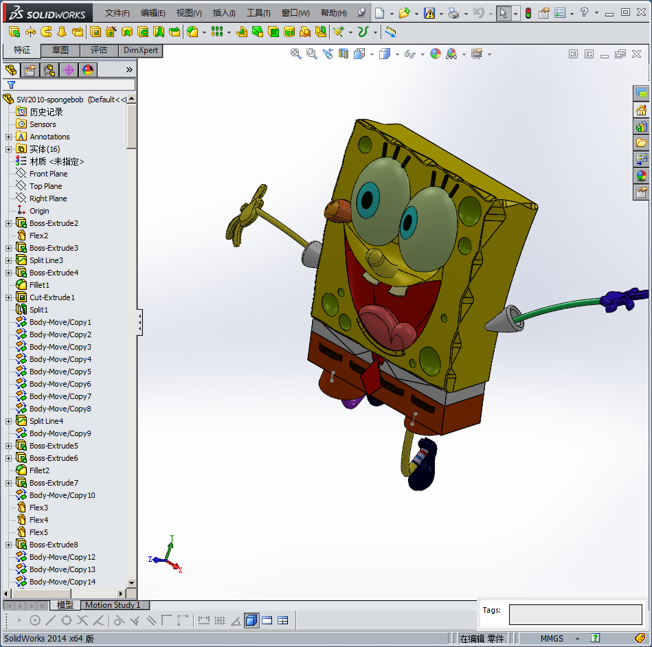Click the Print icon
Image resolution: width=652 pixels, height=647 pixels.
[453, 13]
